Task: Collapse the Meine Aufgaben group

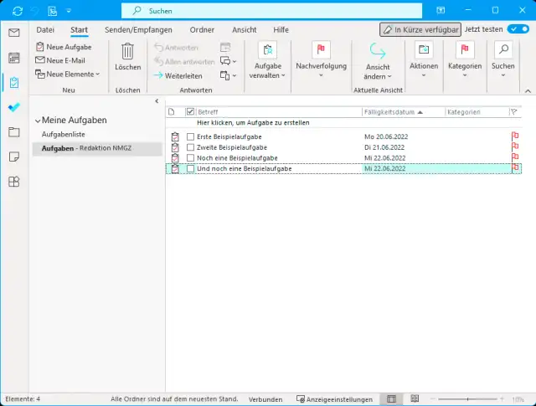Action: (x=38, y=121)
